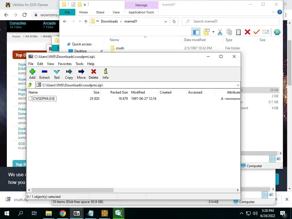Switch Explorer to details view icon
Viewport: 292px width, 219px height.
point(272,159)
